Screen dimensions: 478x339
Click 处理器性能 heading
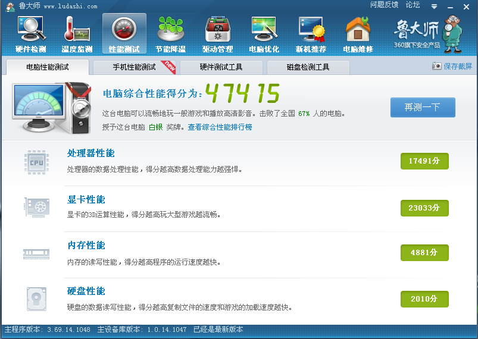pyautogui.click(x=91, y=153)
